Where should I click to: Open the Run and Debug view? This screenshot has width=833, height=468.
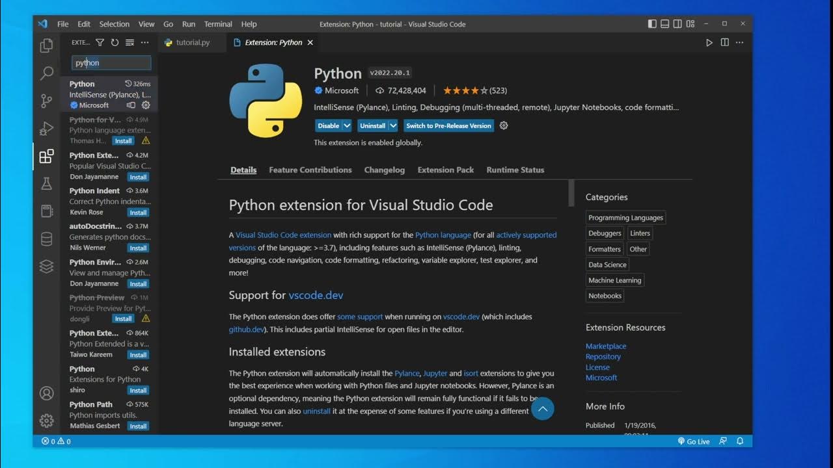(46, 128)
